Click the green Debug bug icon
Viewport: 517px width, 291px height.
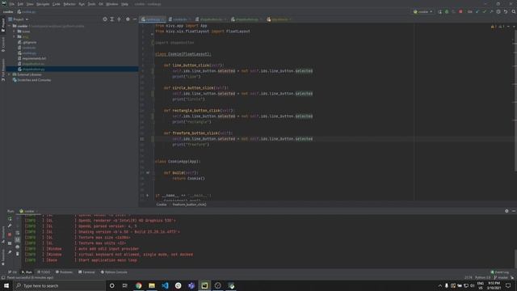[447, 12]
